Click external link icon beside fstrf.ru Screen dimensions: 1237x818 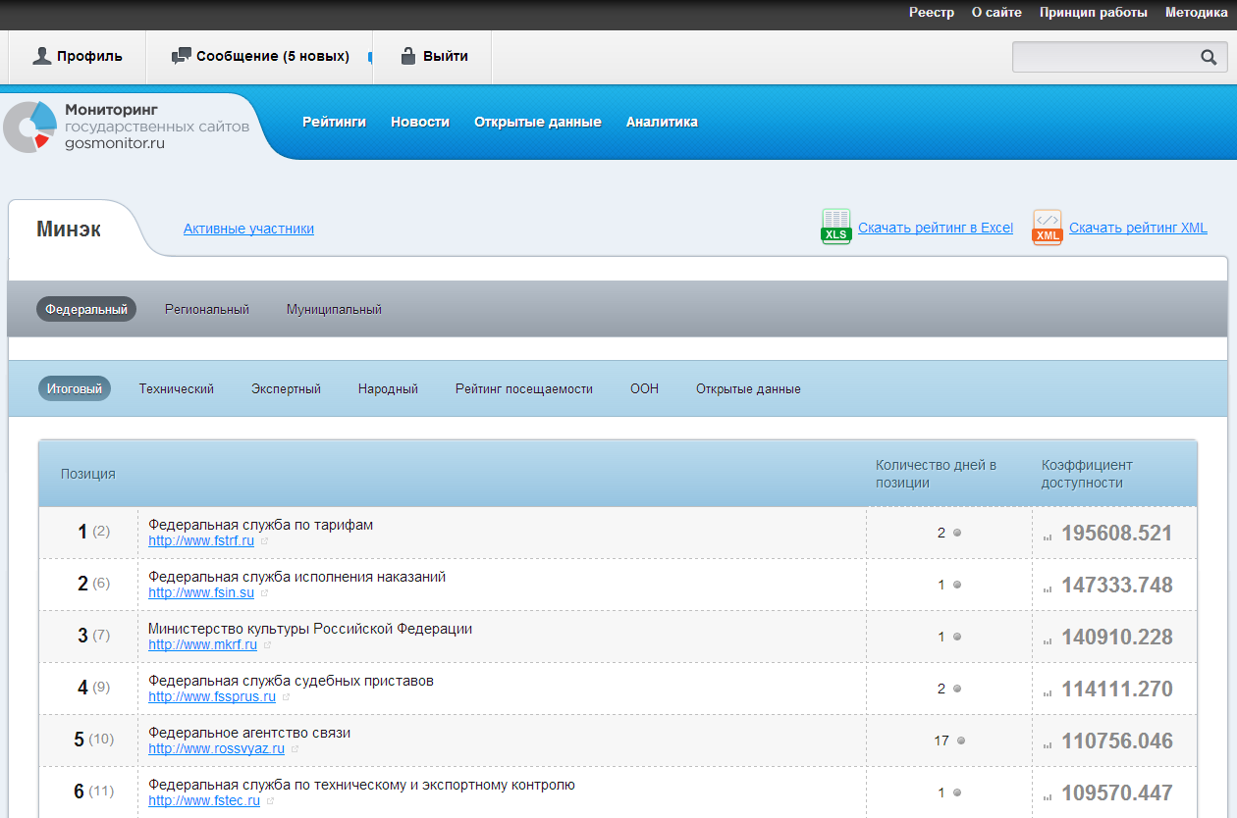pos(265,541)
